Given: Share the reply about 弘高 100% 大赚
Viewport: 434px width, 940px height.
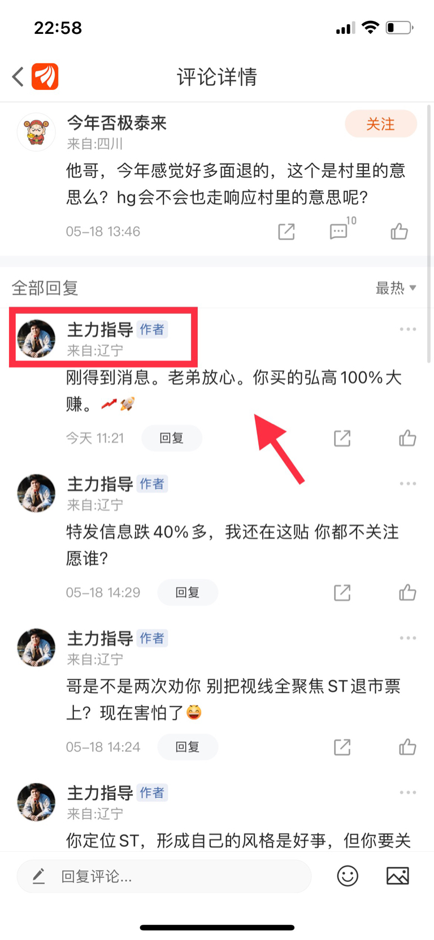Looking at the screenshot, I should pos(342,438).
